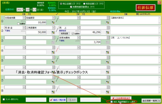Open calculator icon for row 8 credit amount
Image resolution: width=162 pixels, height=104 pixels.
107,92
